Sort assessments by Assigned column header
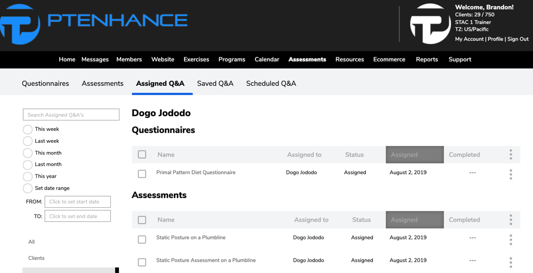The width and height of the screenshot is (533, 273). coord(415,220)
